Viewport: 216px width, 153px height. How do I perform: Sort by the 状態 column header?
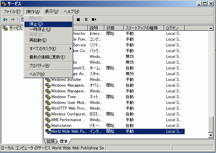tap(114, 28)
